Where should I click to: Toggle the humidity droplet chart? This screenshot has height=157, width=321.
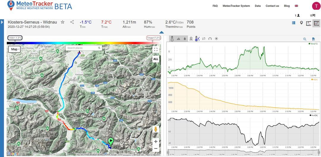pos(185,39)
